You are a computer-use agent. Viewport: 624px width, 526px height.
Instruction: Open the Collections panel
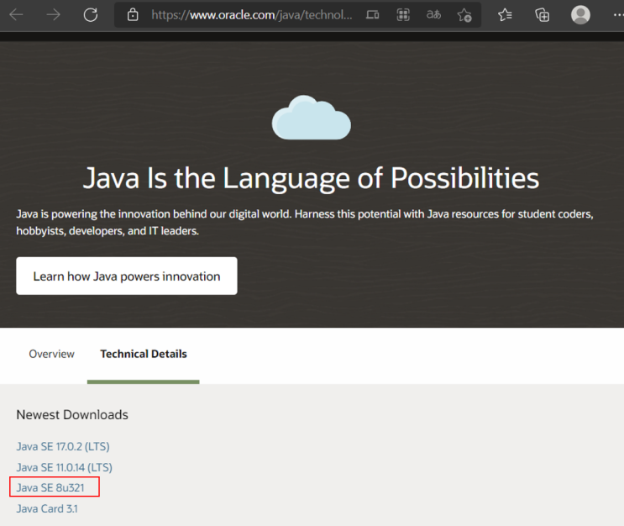[x=542, y=15]
